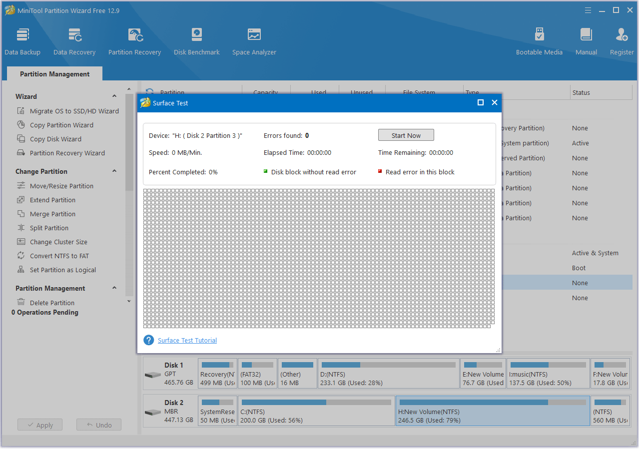Click the Migrate OS to SSD/HD Wizard icon

[21, 111]
